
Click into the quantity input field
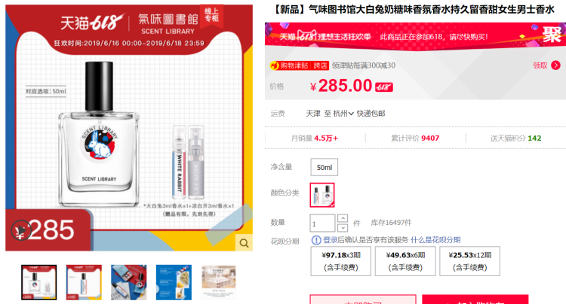pos(322,223)
